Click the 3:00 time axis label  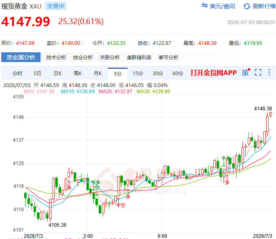coord(88,236)
